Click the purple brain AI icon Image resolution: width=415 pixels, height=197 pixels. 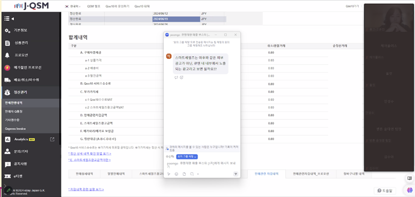410,190
